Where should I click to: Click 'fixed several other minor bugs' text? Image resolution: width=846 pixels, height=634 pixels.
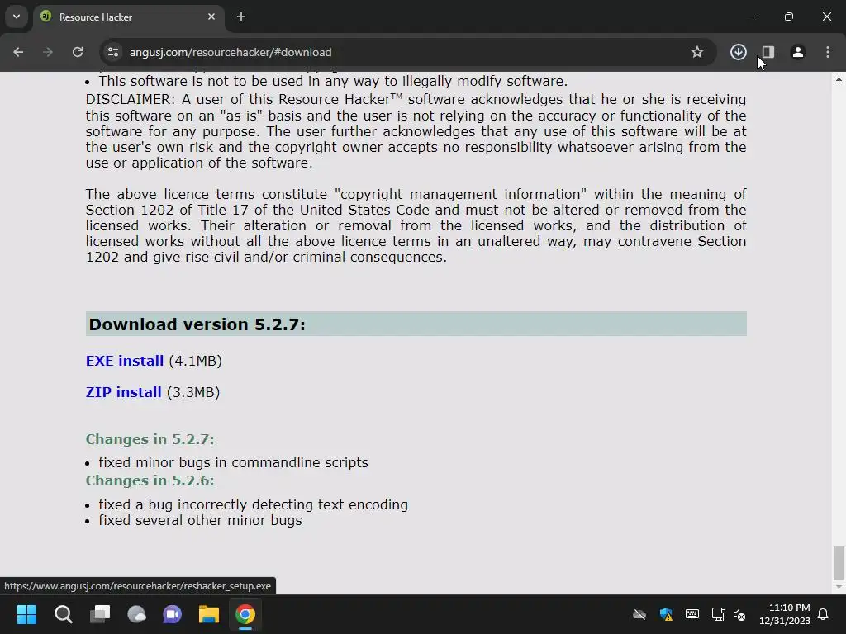click(x=200, y=520)
